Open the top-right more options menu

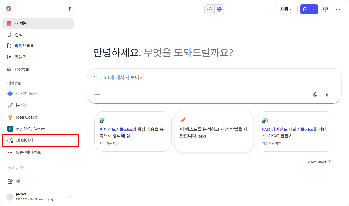338,9
